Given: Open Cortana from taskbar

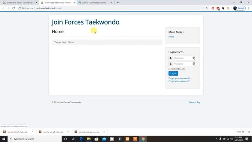Looking at the screenshot, I should point(65,139).
